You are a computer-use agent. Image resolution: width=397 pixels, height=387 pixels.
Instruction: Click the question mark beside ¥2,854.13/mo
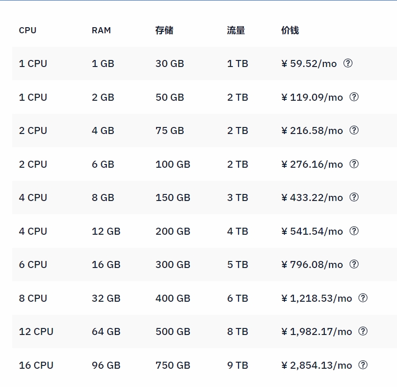(364, 365)
